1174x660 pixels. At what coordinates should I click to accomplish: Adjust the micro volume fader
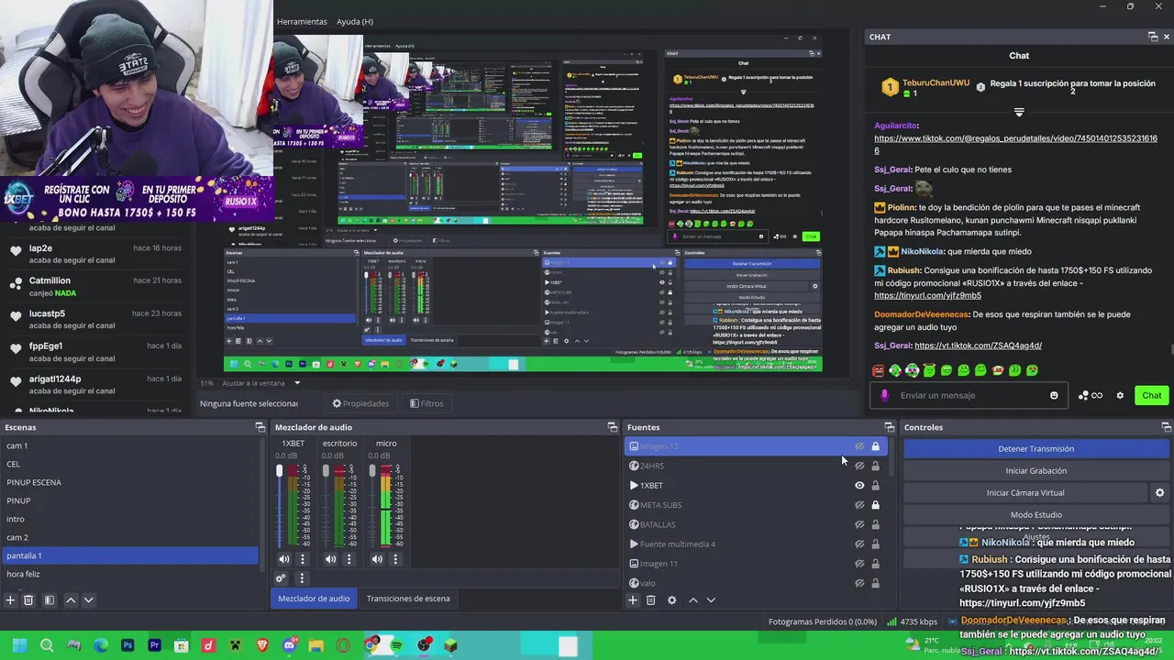tap(372, 470)
